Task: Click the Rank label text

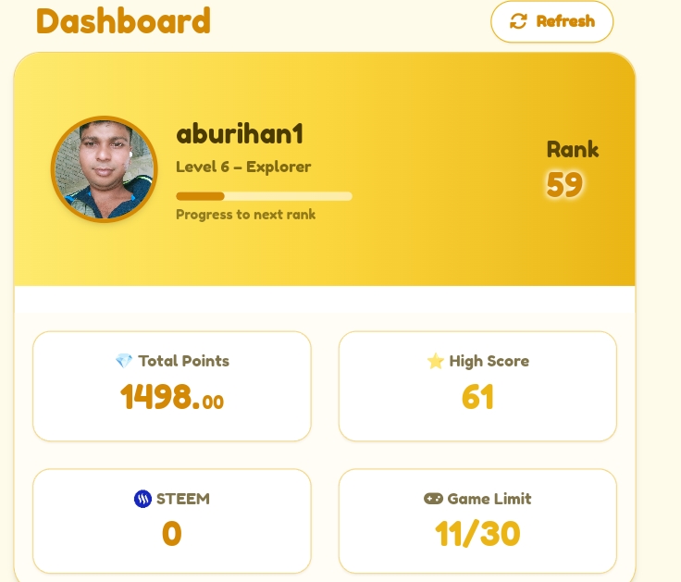Action: click(573, 149)
